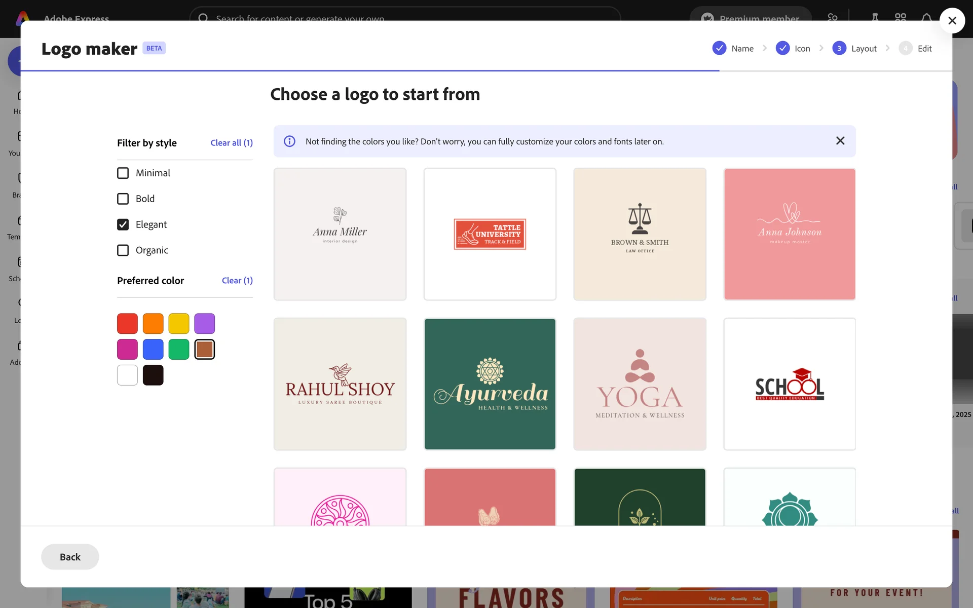Open the apps grid icon
The width and height of the screenshot is (973, 608).
tap(900, 18)
